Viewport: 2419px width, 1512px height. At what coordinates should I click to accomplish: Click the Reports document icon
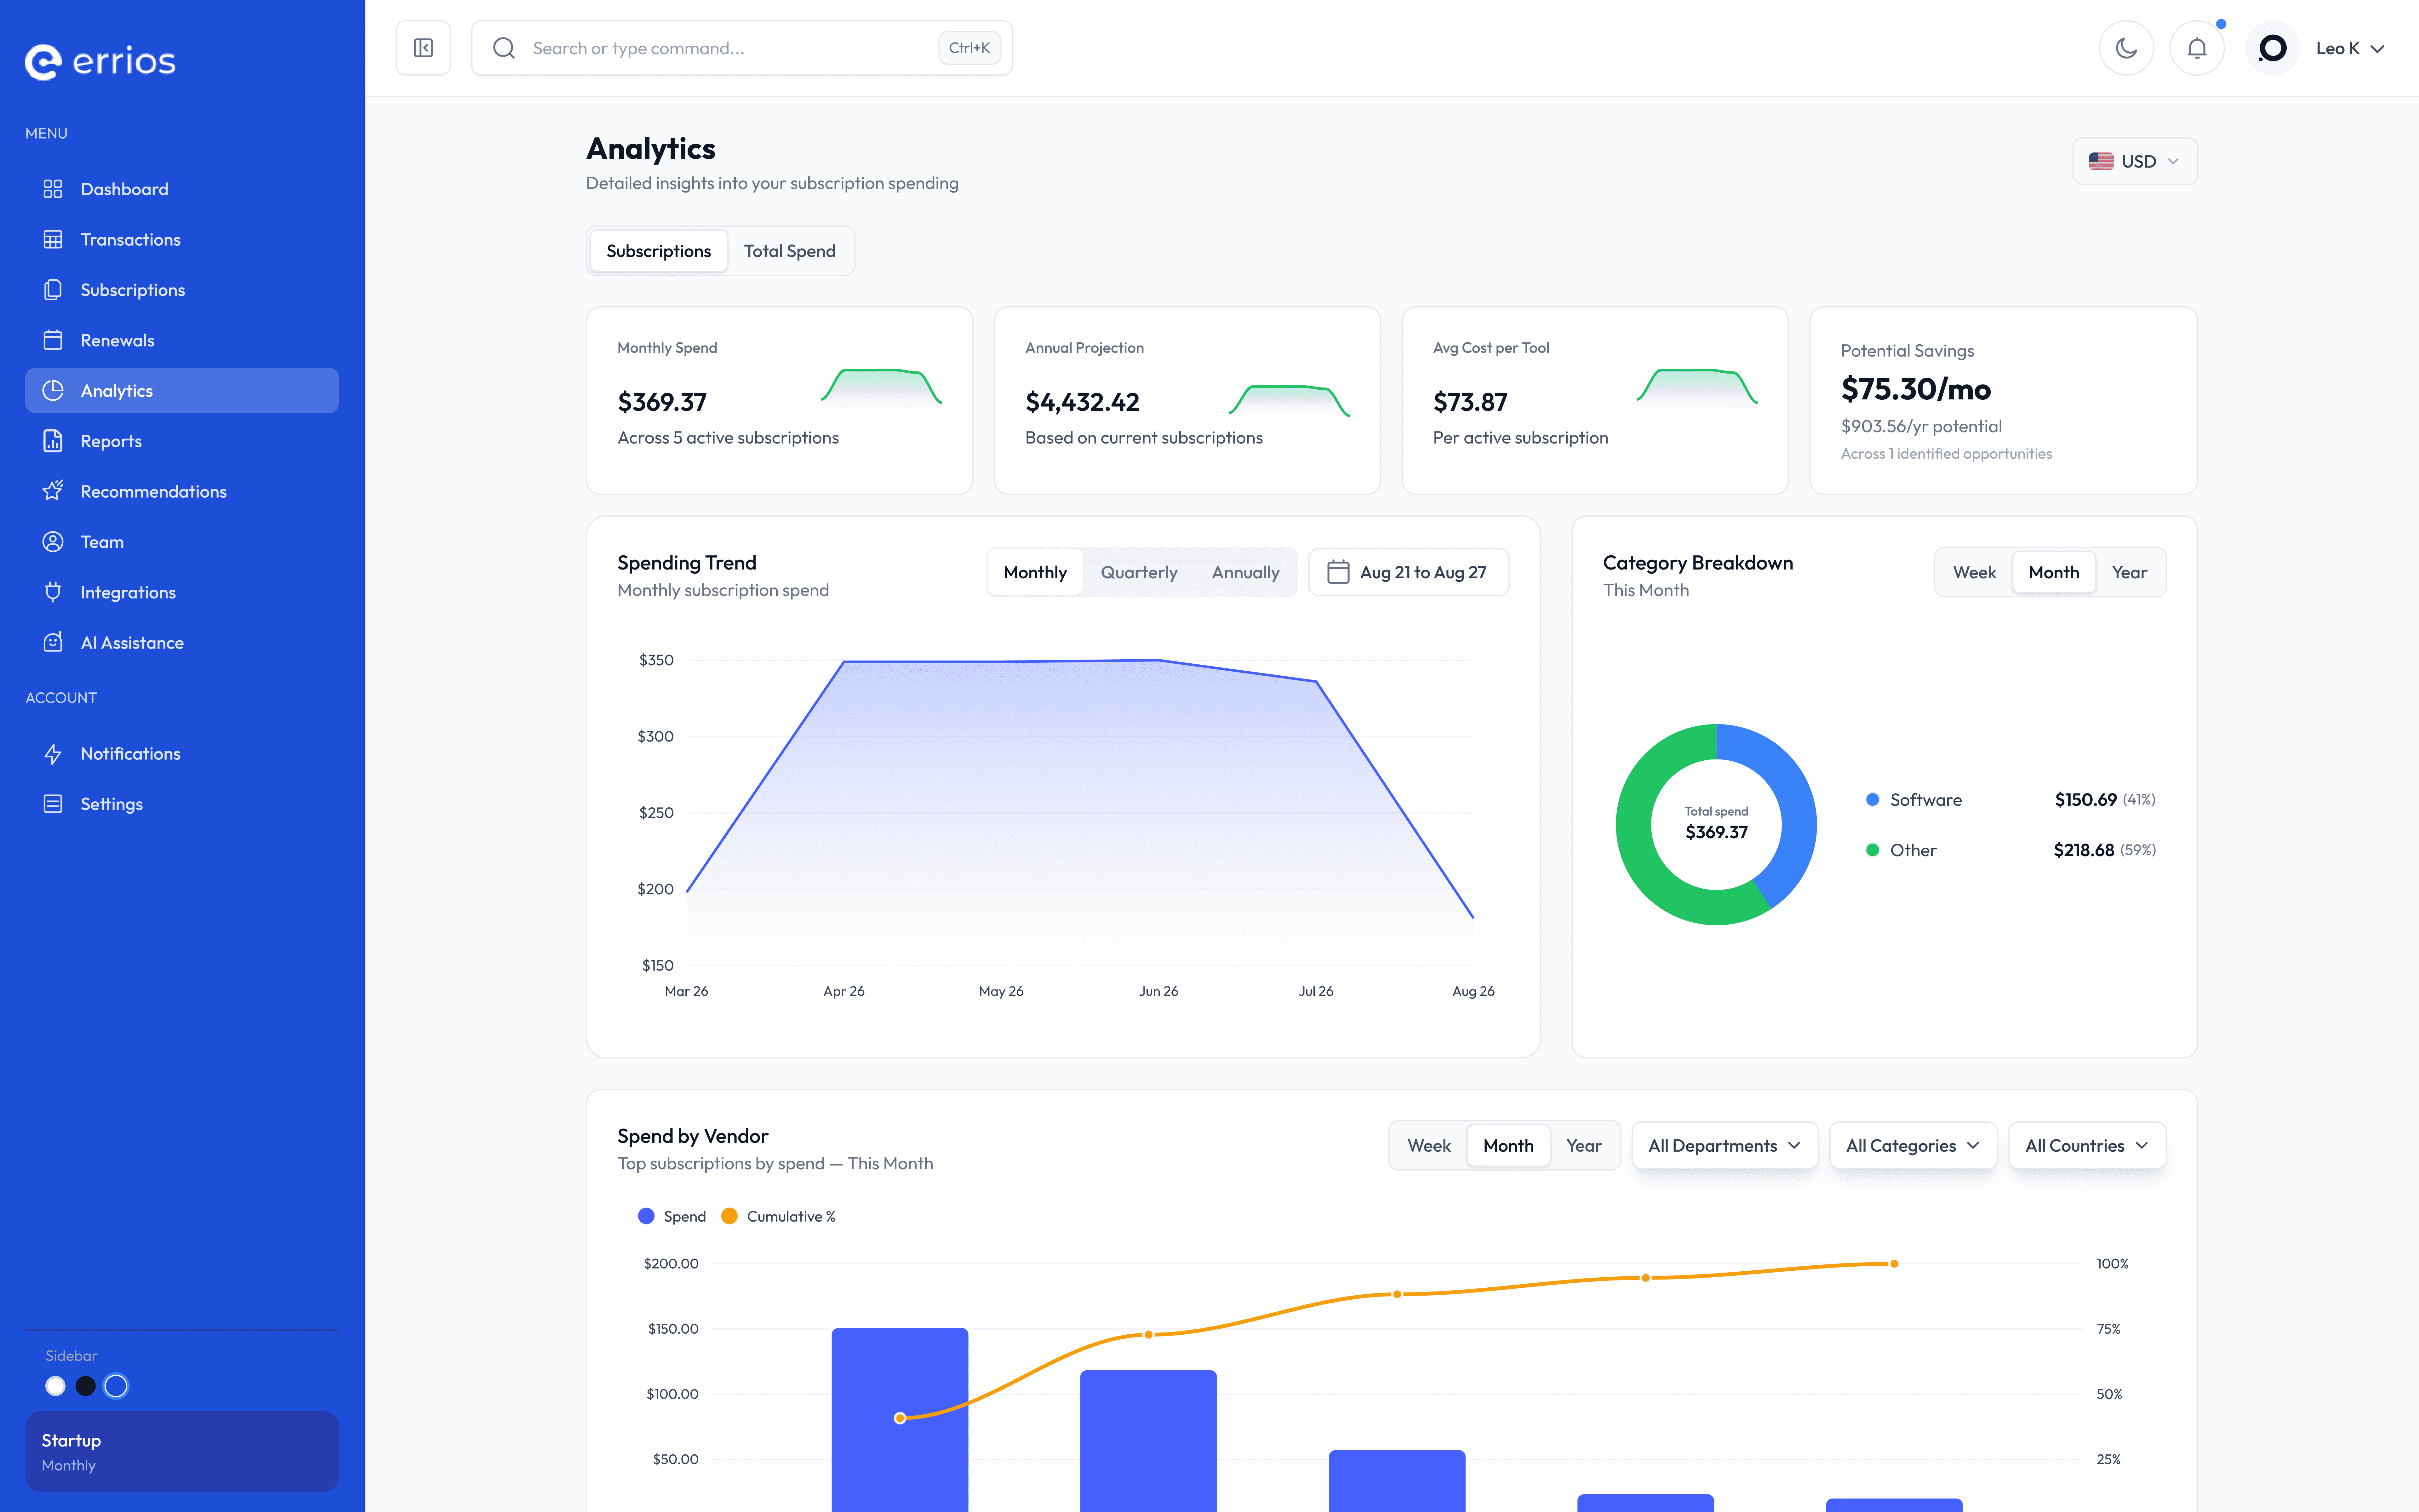(53, 441)
